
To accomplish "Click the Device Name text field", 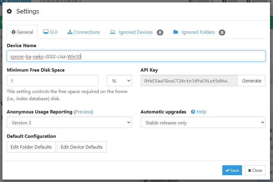I will coord(136,56).
